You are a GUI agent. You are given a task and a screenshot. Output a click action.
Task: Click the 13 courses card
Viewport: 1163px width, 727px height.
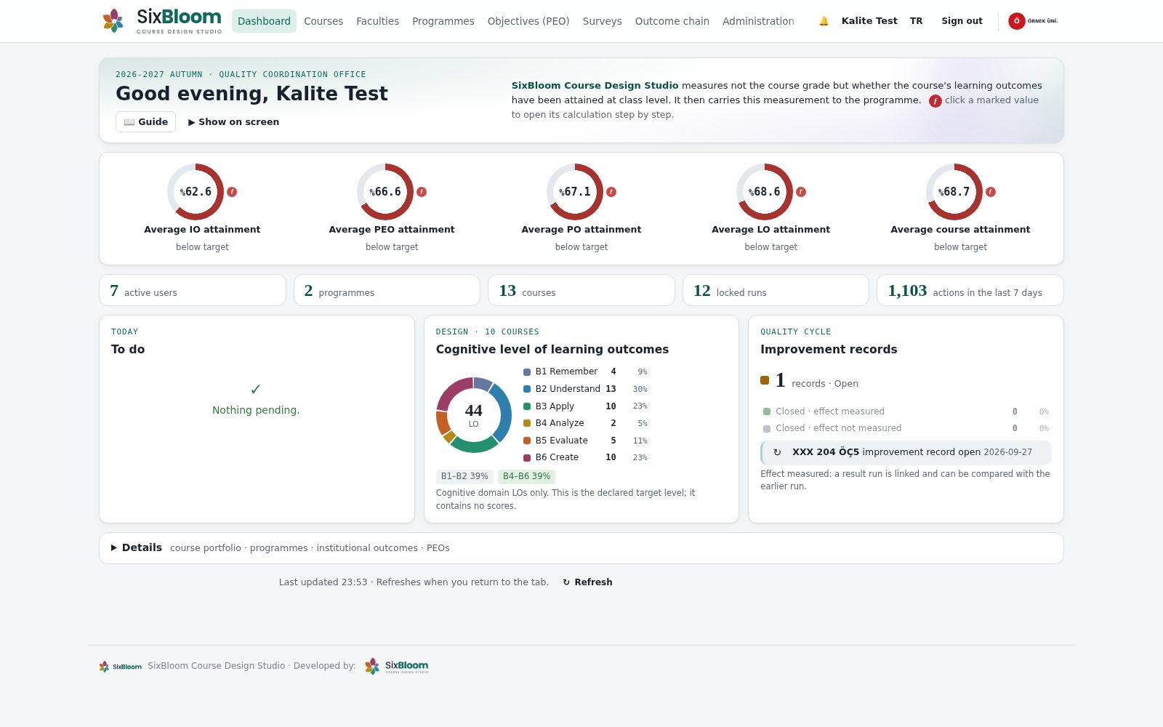(581, 290)
